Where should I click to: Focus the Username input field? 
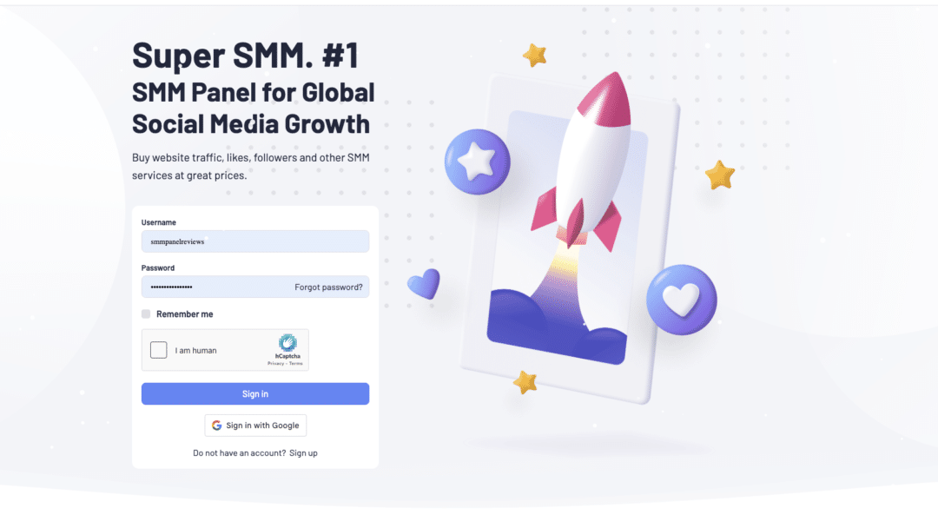click(x=255, y=241)
